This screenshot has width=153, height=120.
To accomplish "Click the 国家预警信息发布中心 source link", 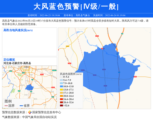I will [x=46, y=112].
